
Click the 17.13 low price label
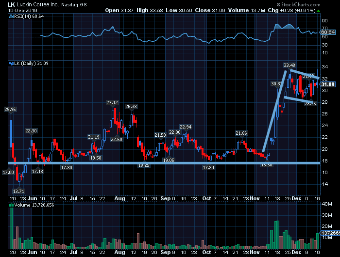point(37,172)
